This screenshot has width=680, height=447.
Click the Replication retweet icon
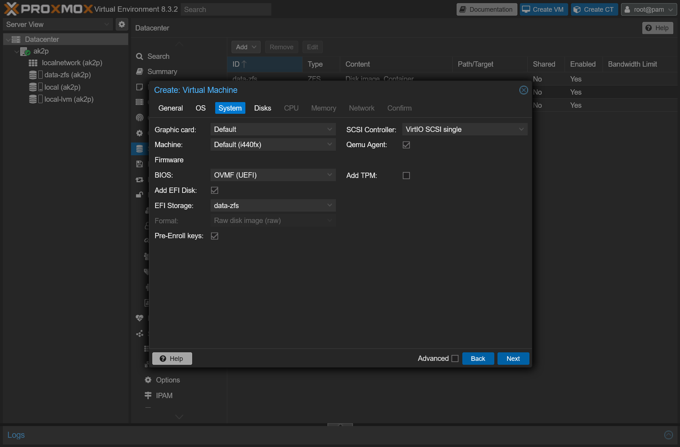click(x=140, y=180)
